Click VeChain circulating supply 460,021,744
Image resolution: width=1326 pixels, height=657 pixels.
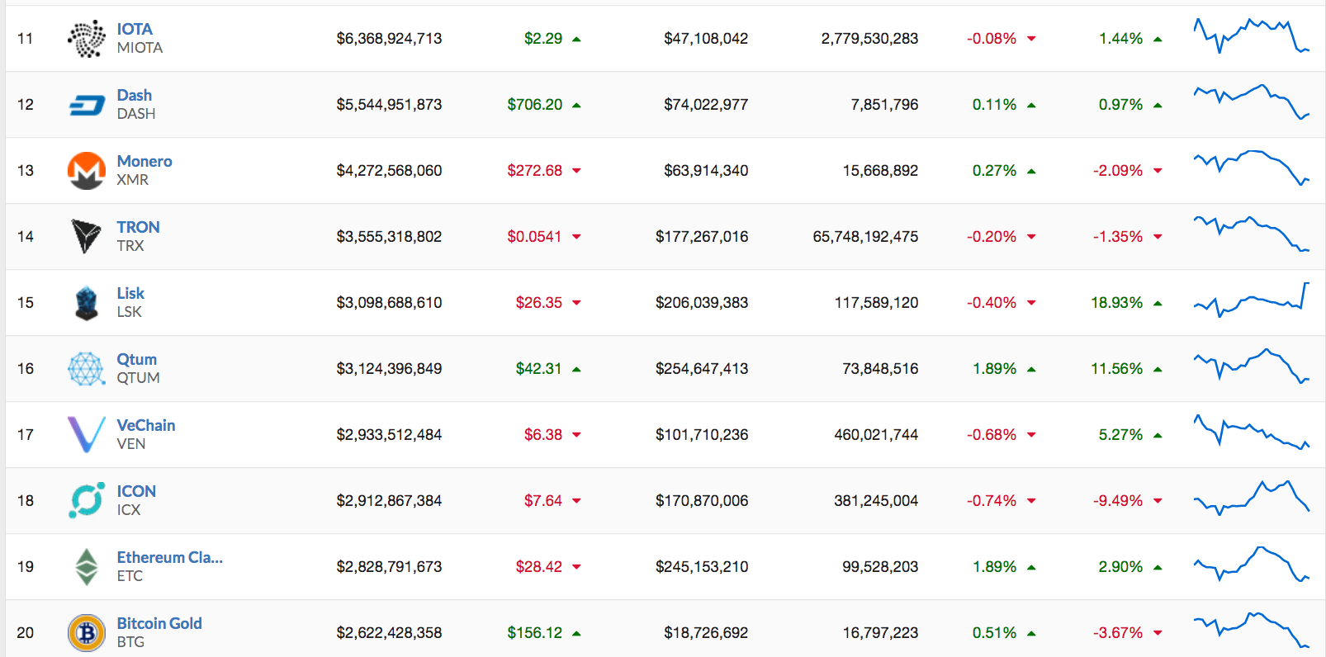click(x=876, y=435)
